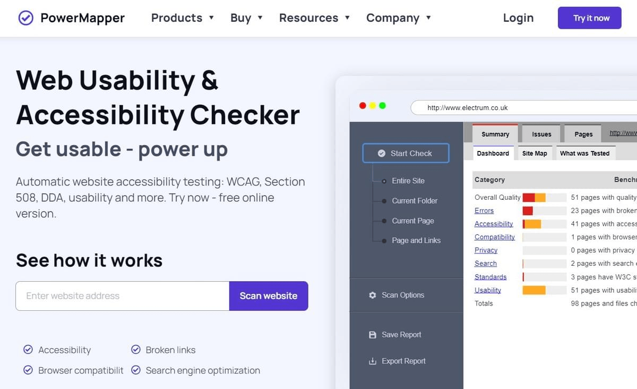The image size is (637, 389).
Task: Click the Try it now button
Action: (x=589, y=18)
